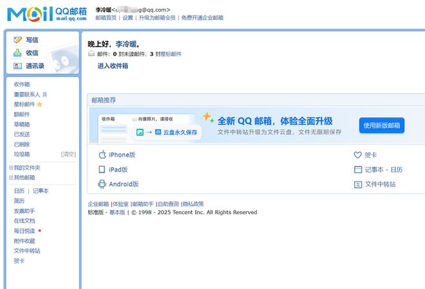The image size is (425, 289).
Task: Click the receive mail (收信) icon
Action: coord(18,53)
